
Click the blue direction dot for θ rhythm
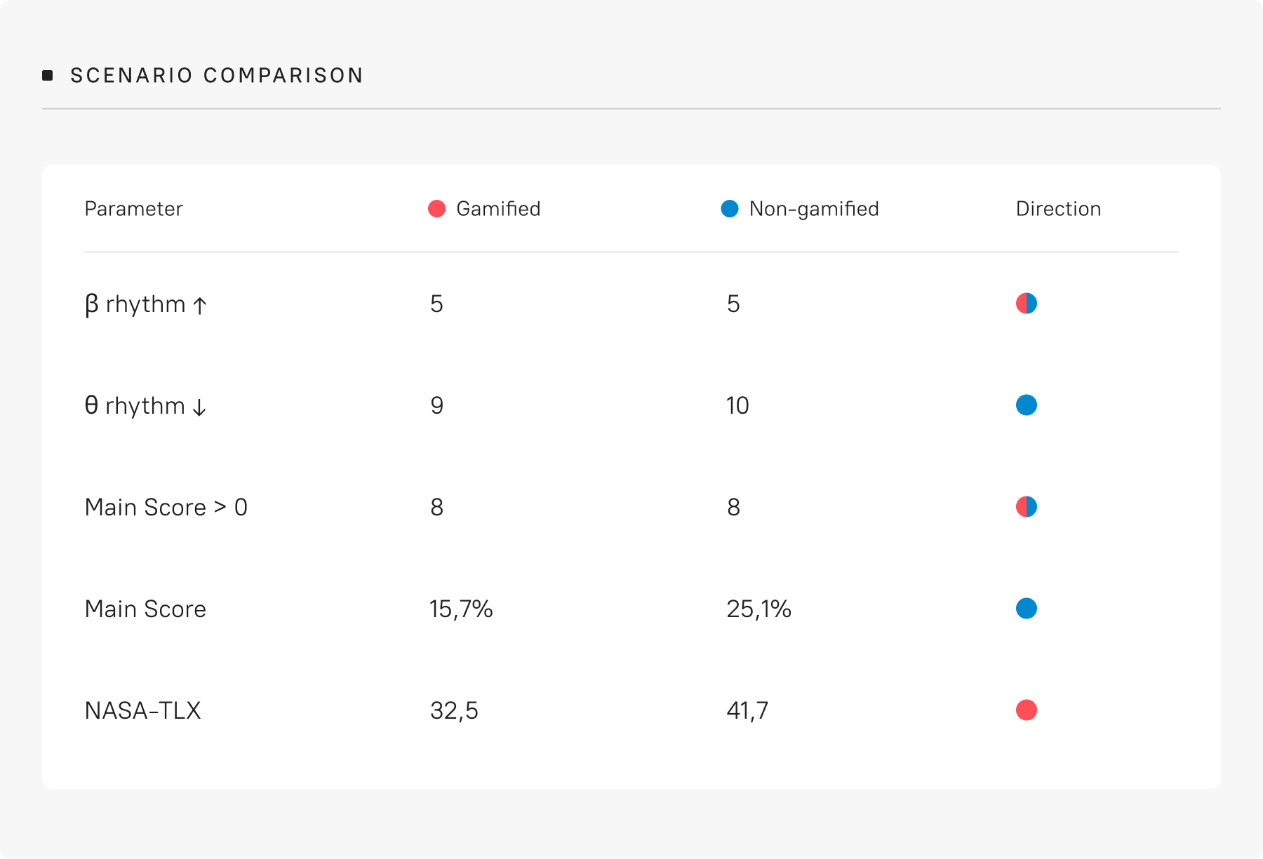[1027, 405]
